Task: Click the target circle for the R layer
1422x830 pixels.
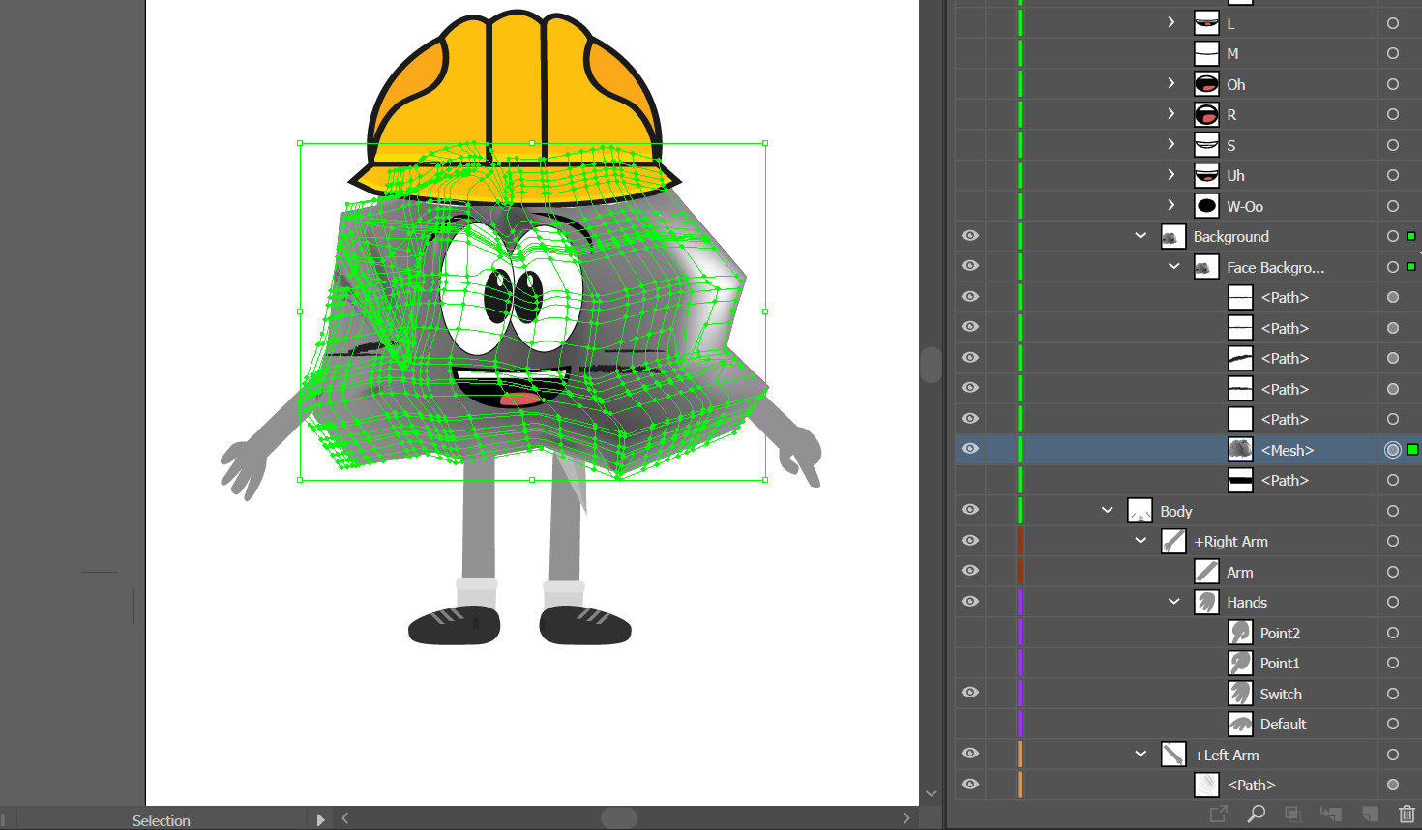Action: pos(1393,114)
